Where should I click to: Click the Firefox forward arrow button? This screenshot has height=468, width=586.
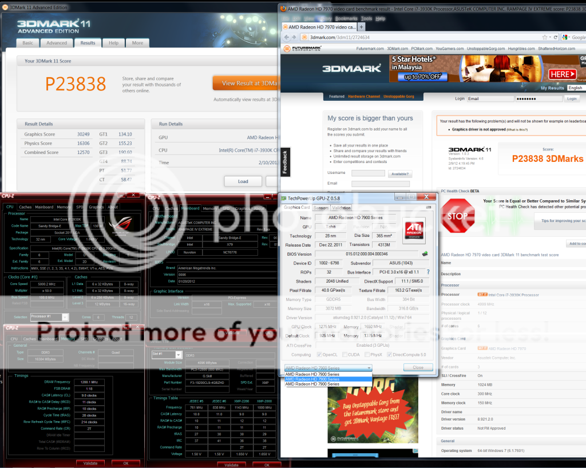(294, 37)
